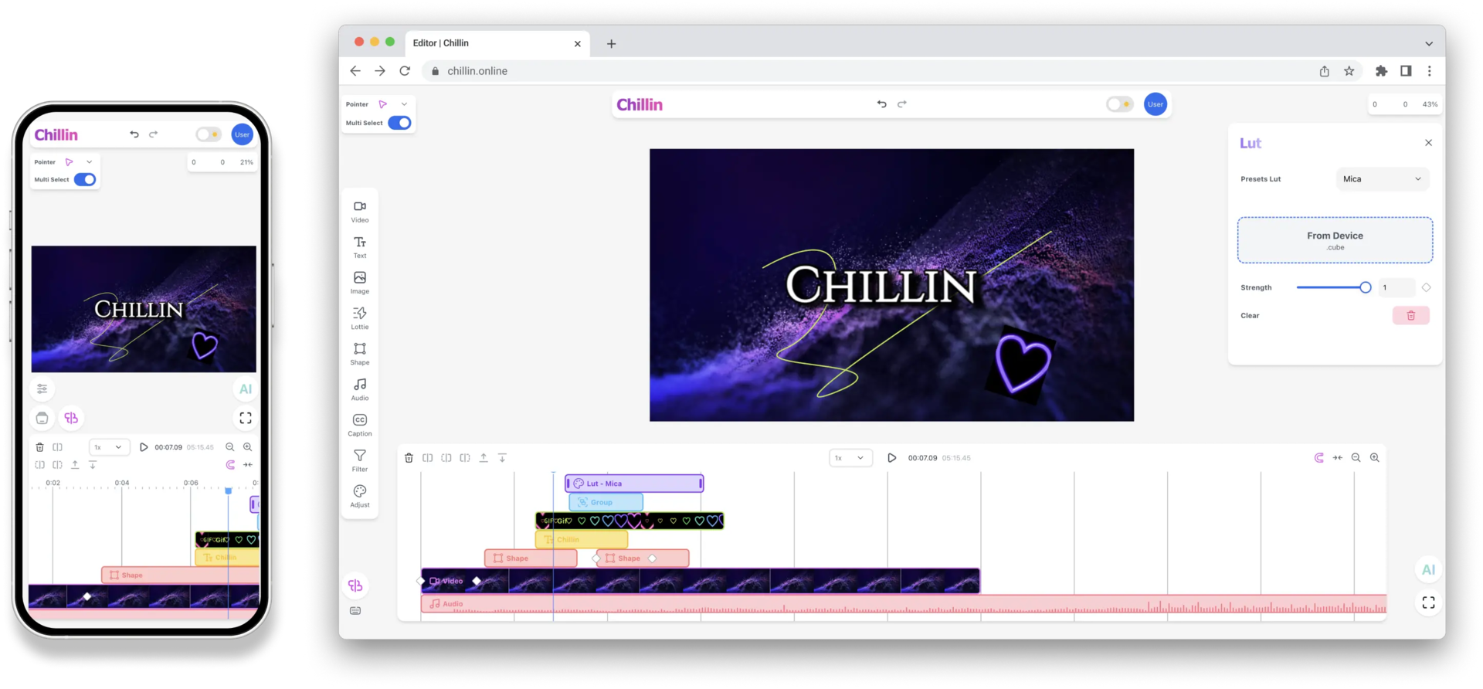
Task: Click the Strength slider handle
Action: click(1365, 287)
